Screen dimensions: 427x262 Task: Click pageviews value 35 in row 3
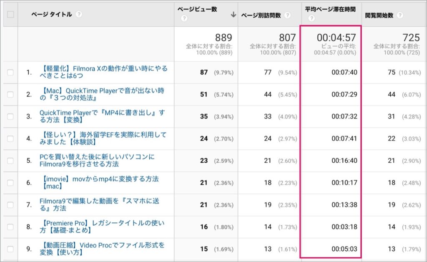click(204, 116)
